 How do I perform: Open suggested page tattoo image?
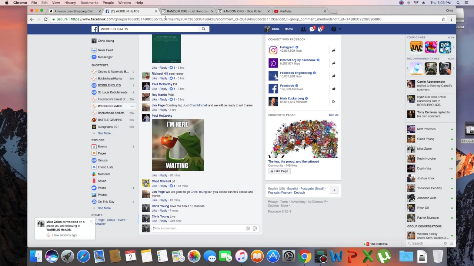[x=303, y=139]
